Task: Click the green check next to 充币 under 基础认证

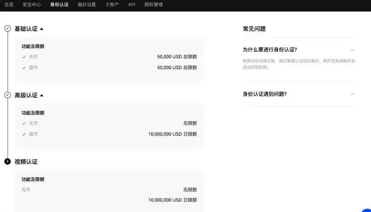Action: tap(24, 57)
